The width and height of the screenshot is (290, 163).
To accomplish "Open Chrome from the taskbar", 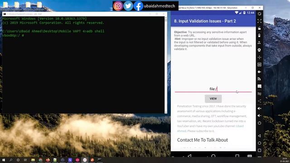I will [40, 160].
